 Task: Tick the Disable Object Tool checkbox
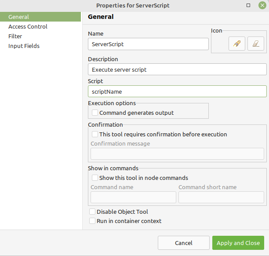(92, 212)
